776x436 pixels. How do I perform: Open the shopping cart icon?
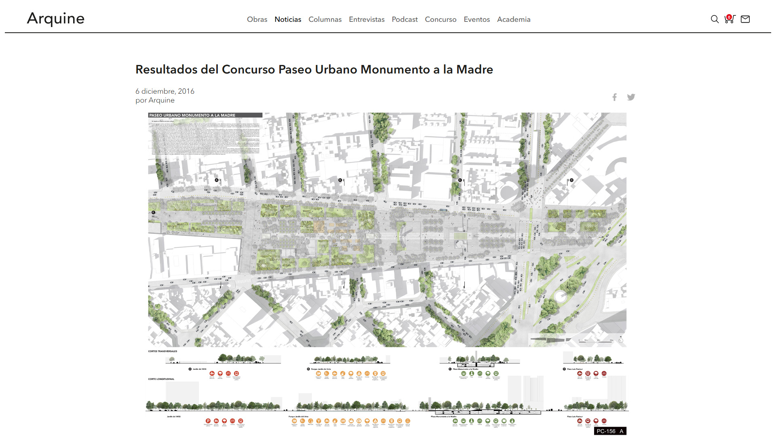pyautogui.click(x=730, y=20)
